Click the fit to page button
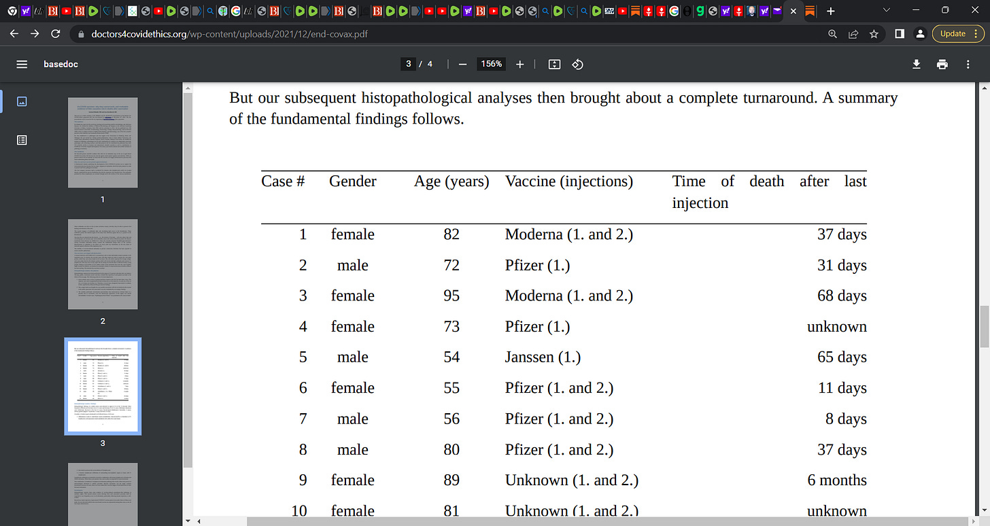The height and width of the screenshot is (526, 990). coord(554,64)
